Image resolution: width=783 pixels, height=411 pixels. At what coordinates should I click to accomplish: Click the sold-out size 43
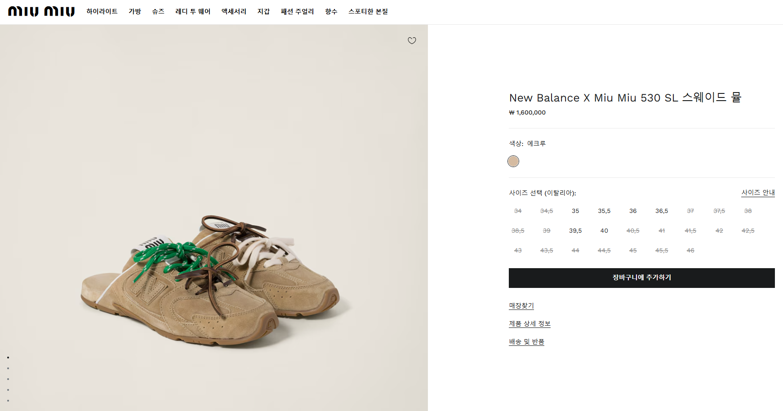tap(518, 250)
